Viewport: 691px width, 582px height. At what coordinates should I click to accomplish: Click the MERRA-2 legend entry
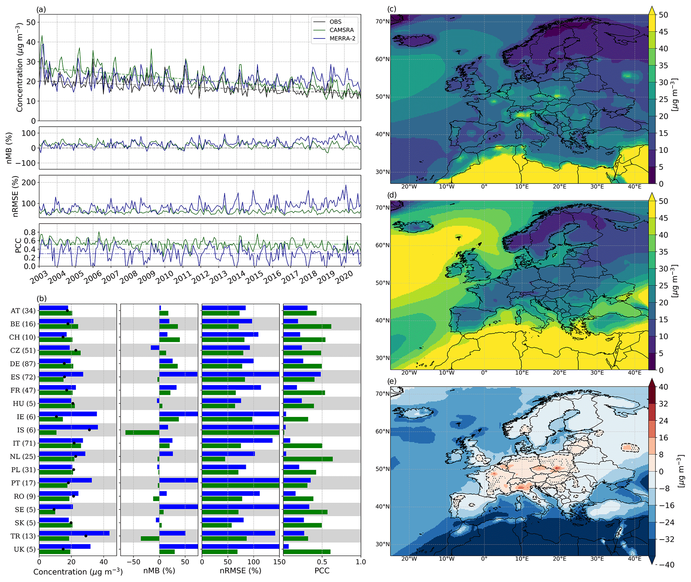[342, 38]
